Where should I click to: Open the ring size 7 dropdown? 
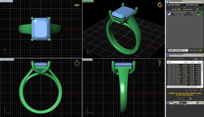coord(194,103)
